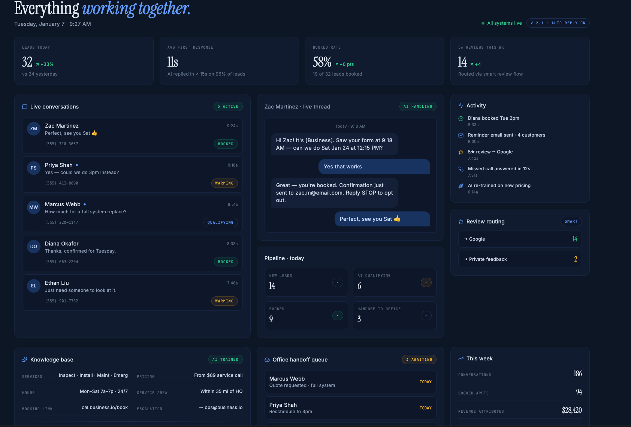This screenshot has height=427, width=631.
Task: Click Marcus Webb's QUALIFYING status tag
Action: (221, 223)
